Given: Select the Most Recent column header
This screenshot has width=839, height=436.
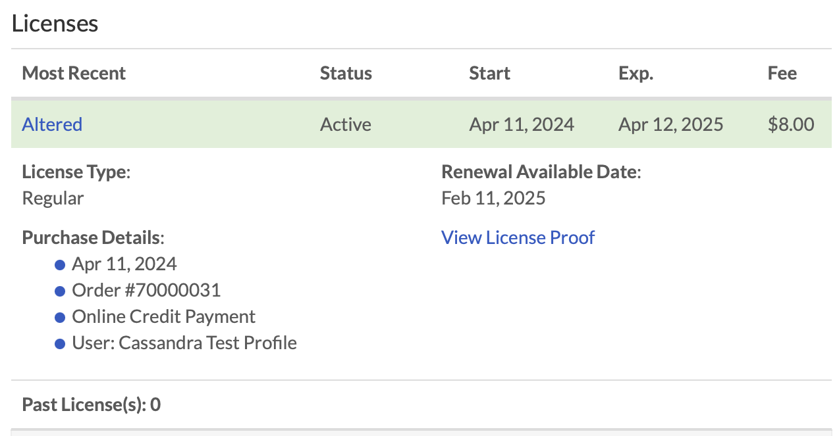Looking at the screenshot, I should (x=74, y=73).
